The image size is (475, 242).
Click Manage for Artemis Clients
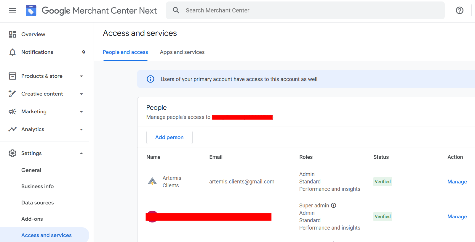(x=457, y=182)
